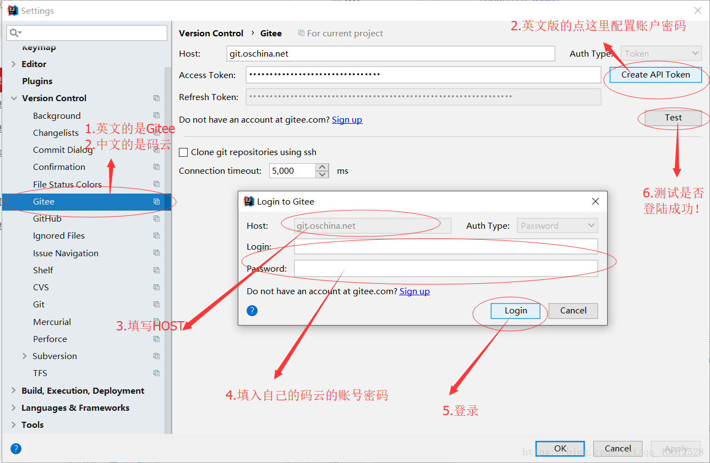The image size is (710, 463).
Task: Click the project-level icon beside CVS
Action: 156,287
